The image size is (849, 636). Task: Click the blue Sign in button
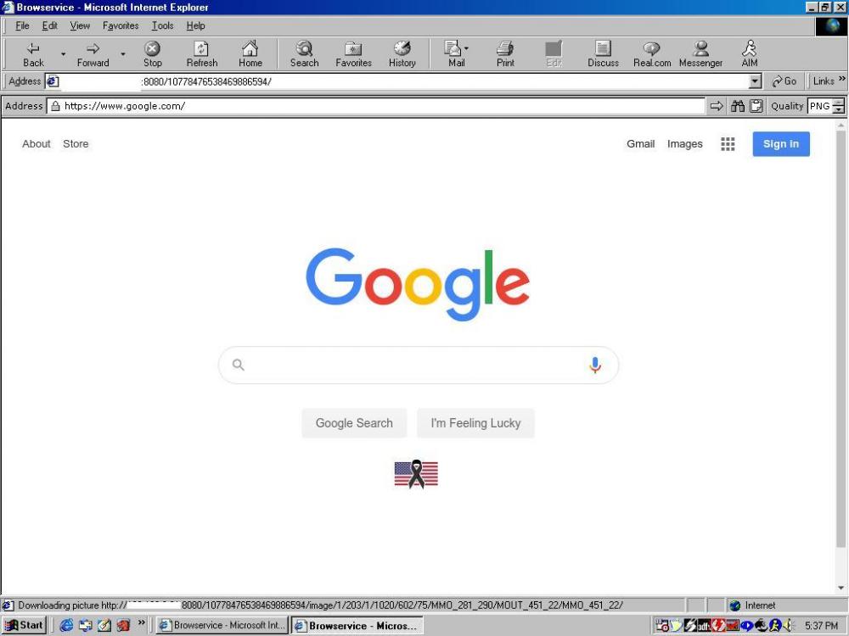click(x=781, y=144)
